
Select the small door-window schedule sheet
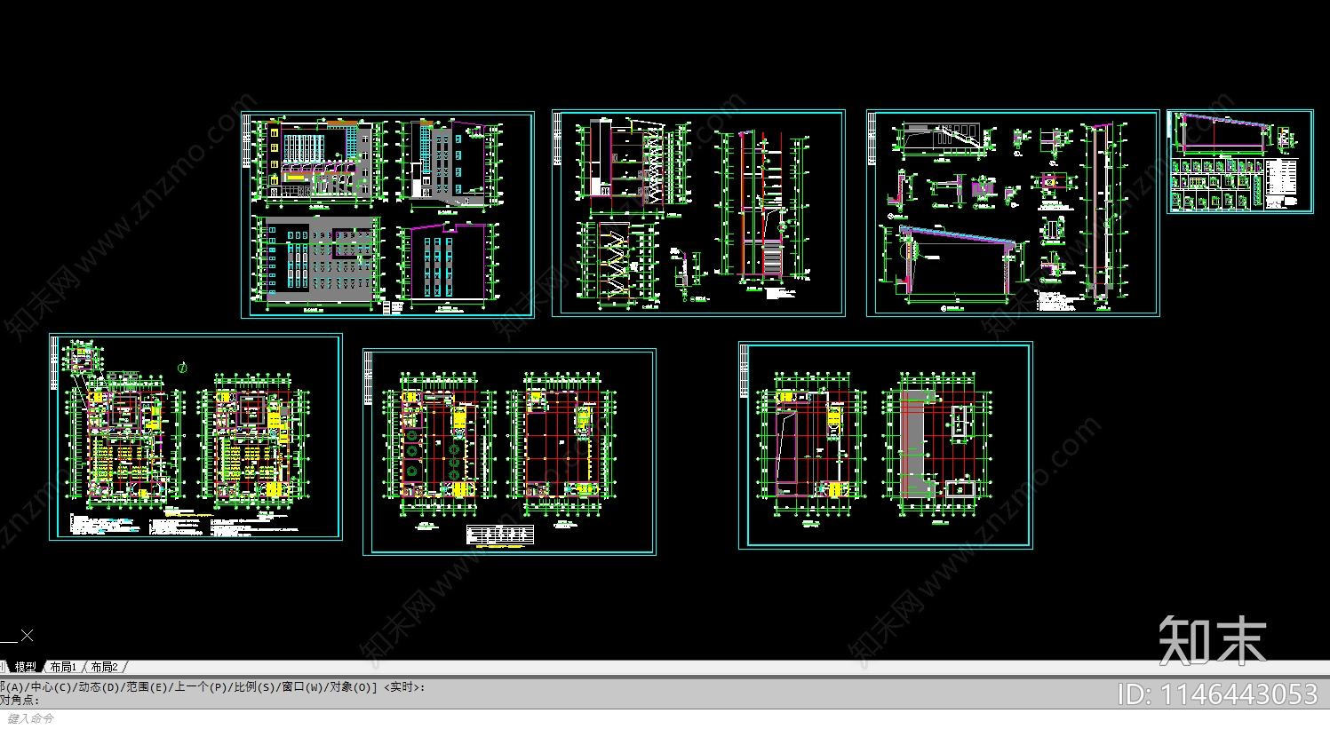point(1240,162)
